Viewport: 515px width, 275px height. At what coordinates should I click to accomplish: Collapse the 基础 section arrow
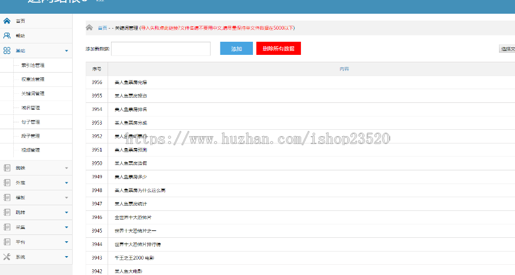(67, 51)
